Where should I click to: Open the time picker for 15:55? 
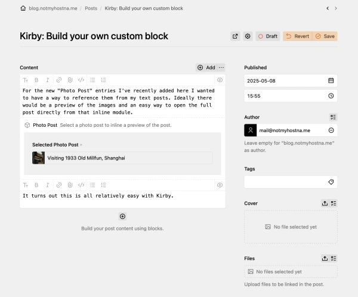click(x=331, y=95)
